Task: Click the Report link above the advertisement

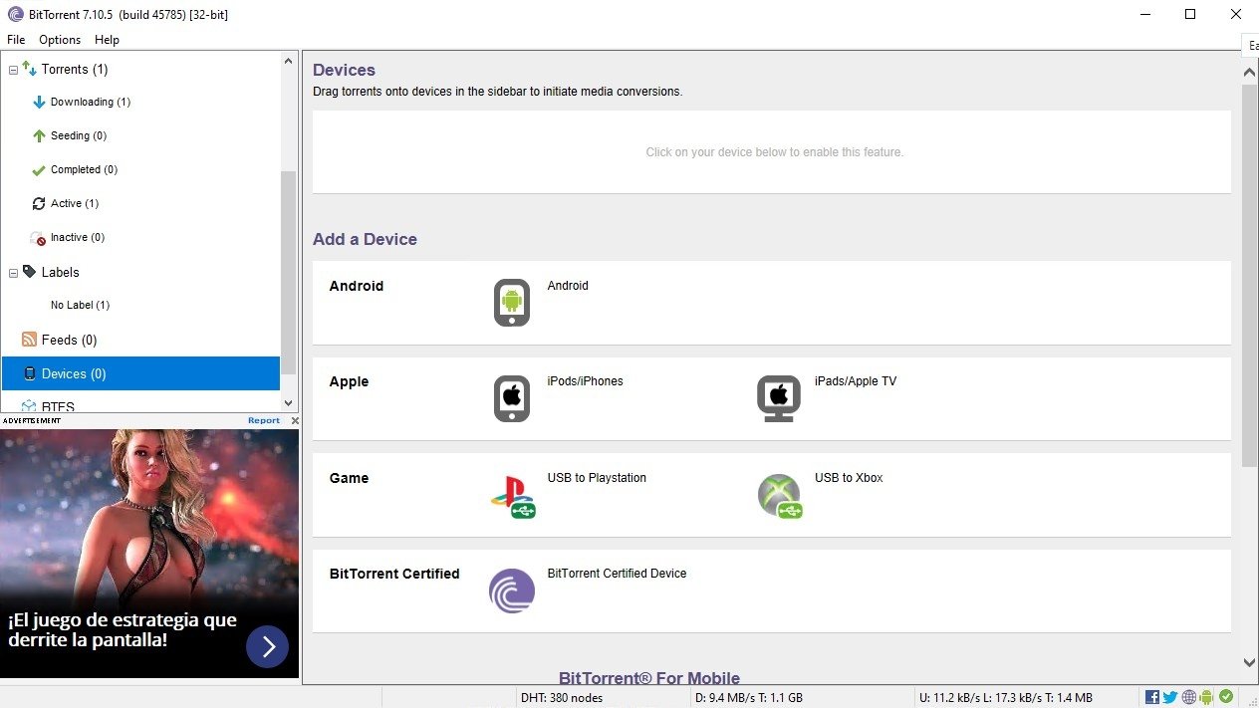Action: click(x=264, y=420)
